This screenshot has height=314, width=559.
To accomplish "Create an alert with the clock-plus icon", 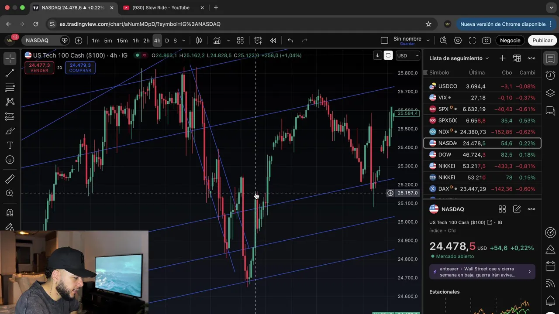I will point(258,41).
